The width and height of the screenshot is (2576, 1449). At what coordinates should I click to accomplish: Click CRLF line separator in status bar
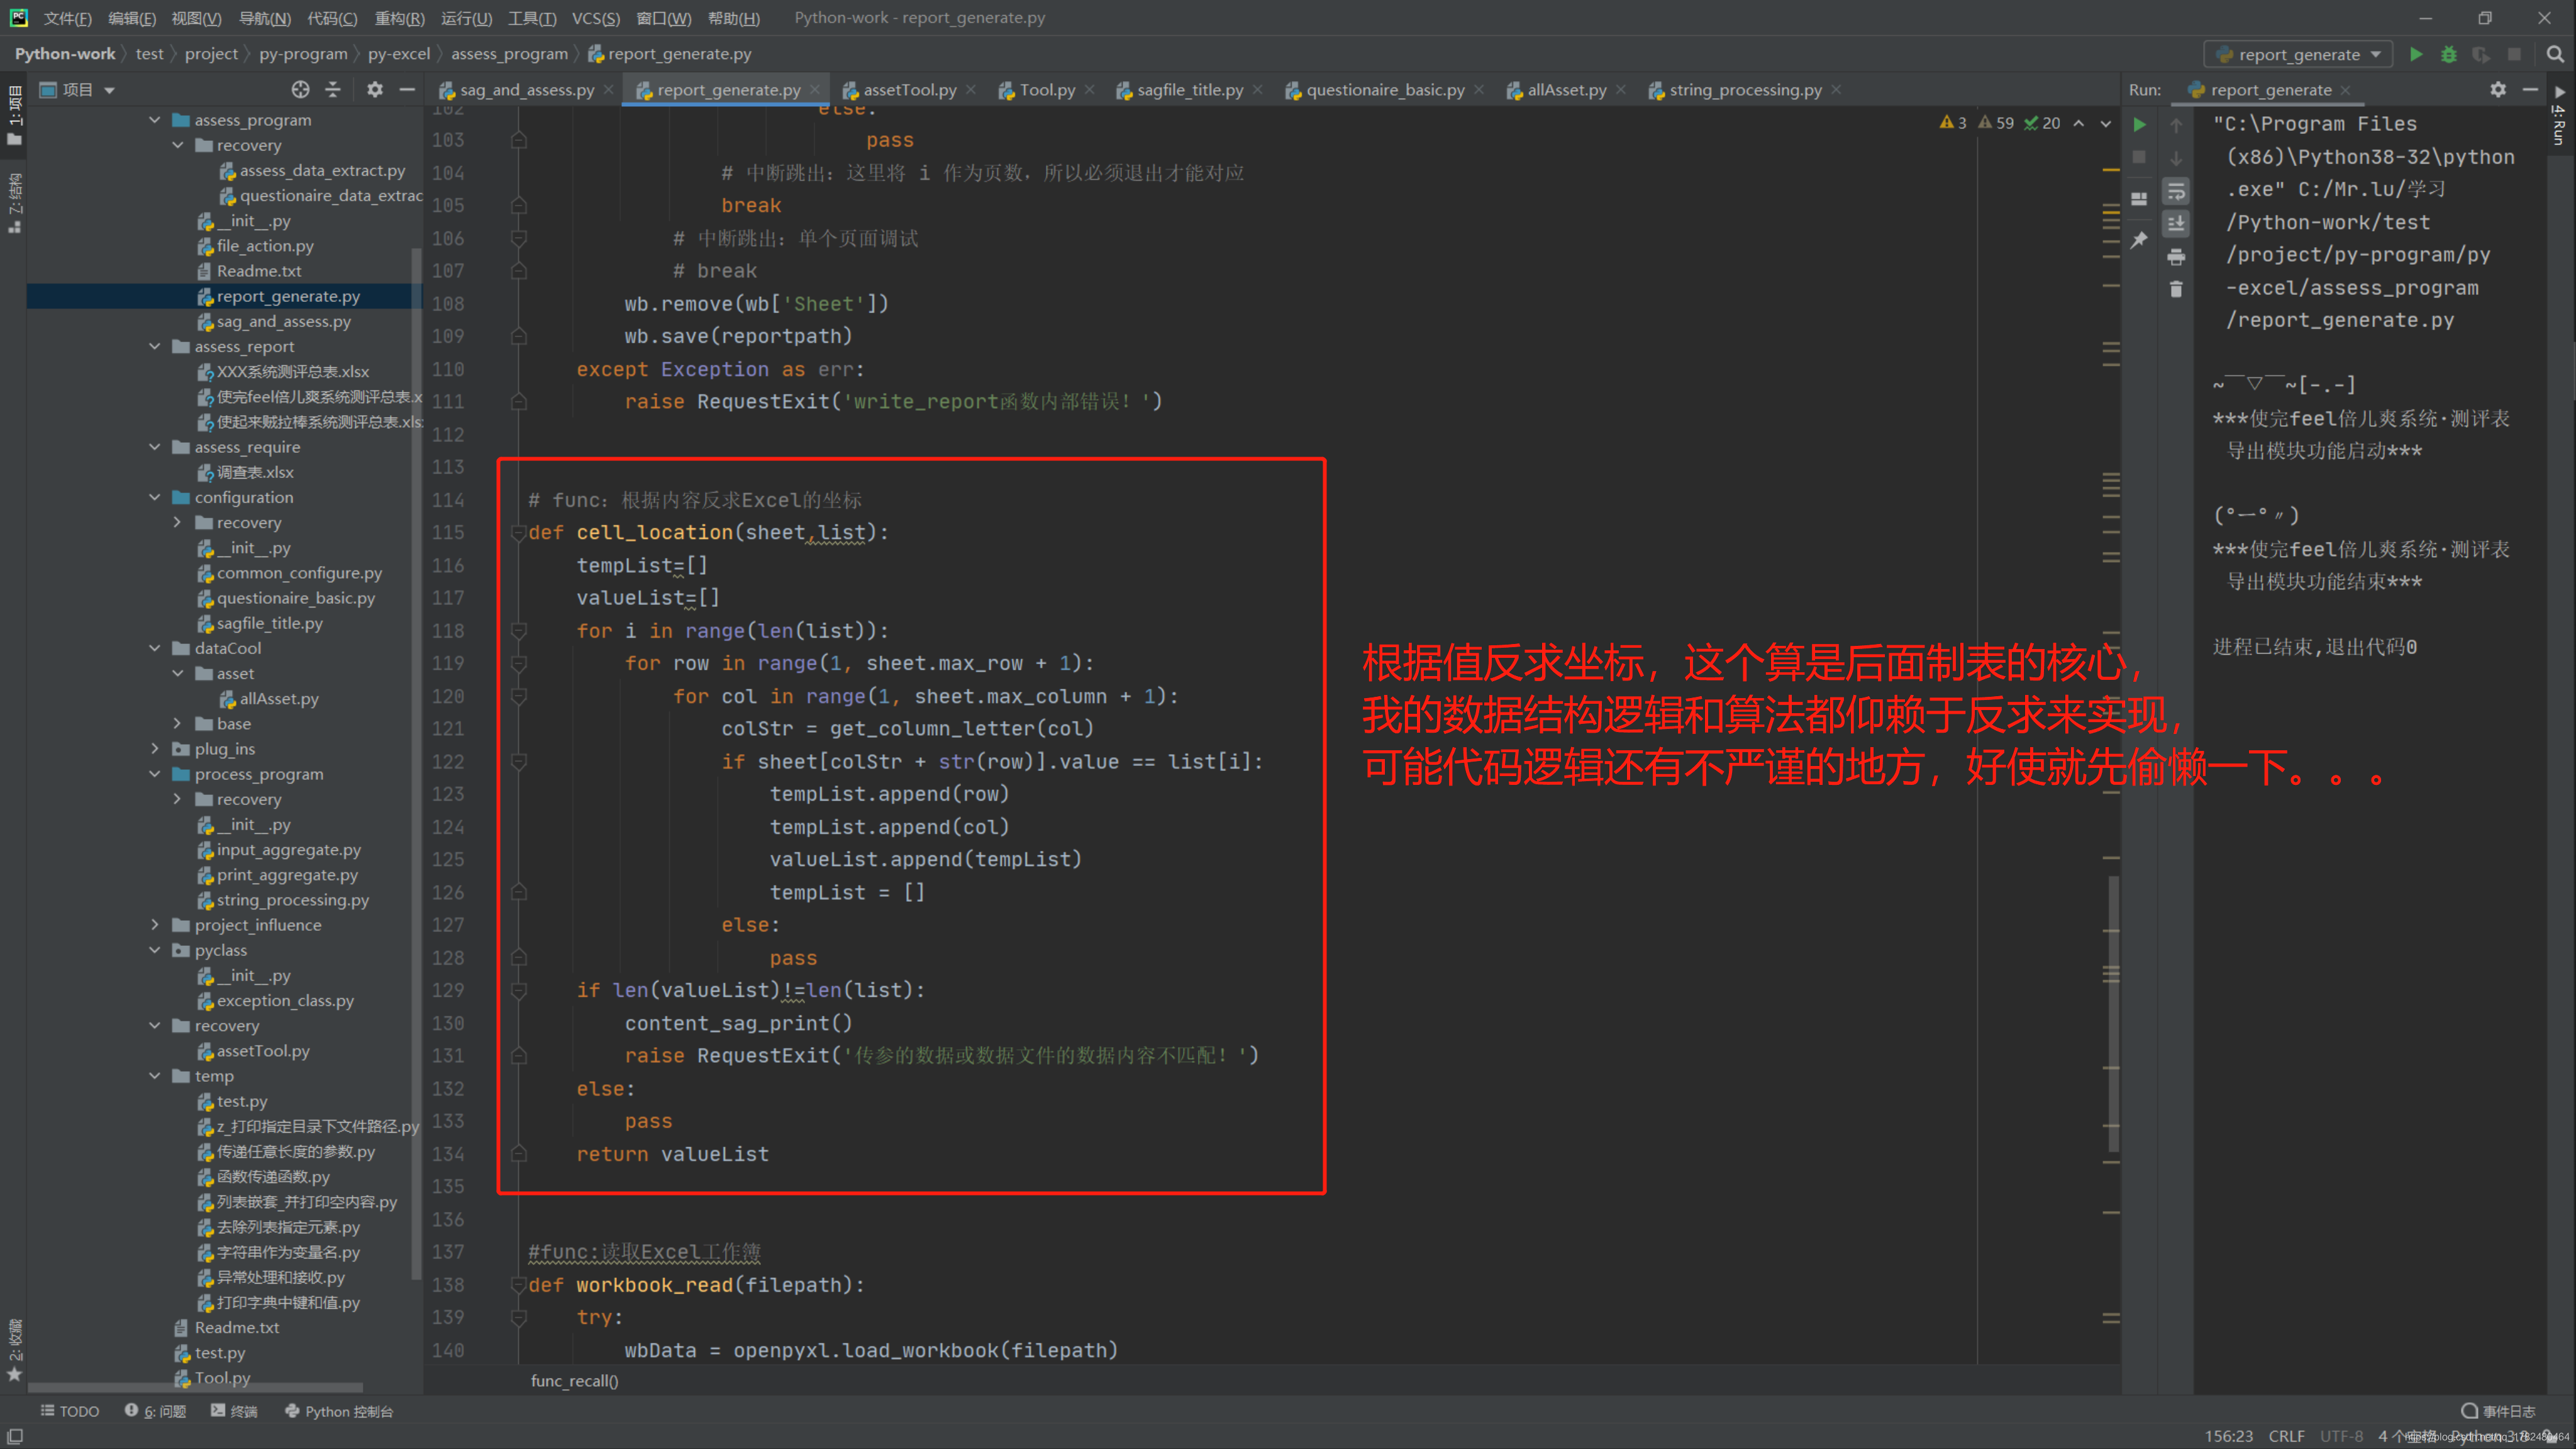tap(2287, 1436)
